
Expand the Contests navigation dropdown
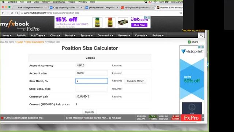141,36
